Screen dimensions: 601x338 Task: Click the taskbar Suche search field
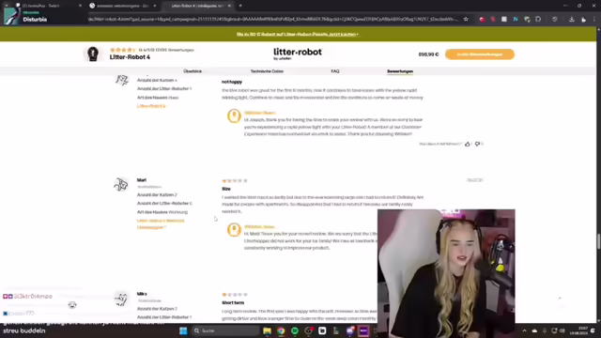coord(225,330)
